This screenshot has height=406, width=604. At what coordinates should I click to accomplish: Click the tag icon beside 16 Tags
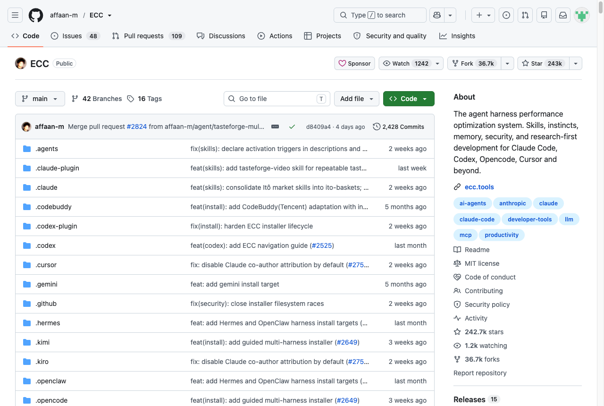pos(131,99)
